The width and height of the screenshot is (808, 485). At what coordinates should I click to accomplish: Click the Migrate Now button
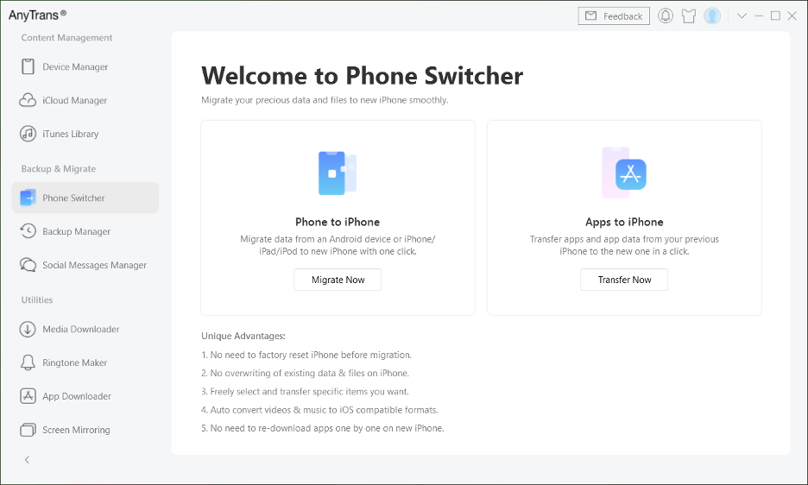[x=338, y=280]
